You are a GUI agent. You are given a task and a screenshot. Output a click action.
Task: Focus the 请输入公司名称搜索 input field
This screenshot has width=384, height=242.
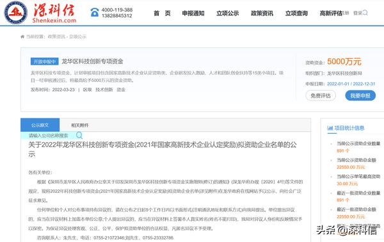(49, 136)
